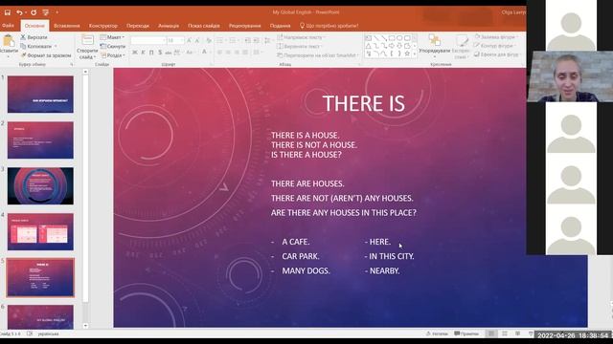
Task: Click the Примітки comments button in status bar
Action: 466,333
